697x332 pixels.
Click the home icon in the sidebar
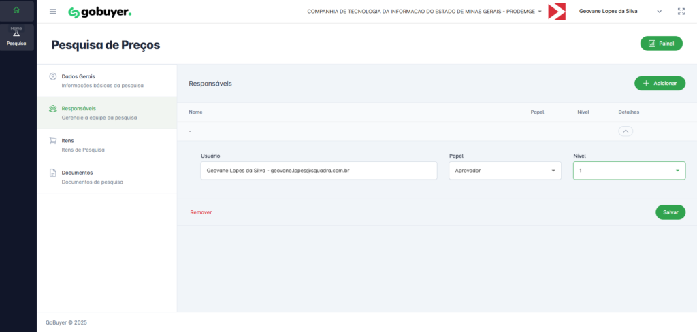pos(16,10)
